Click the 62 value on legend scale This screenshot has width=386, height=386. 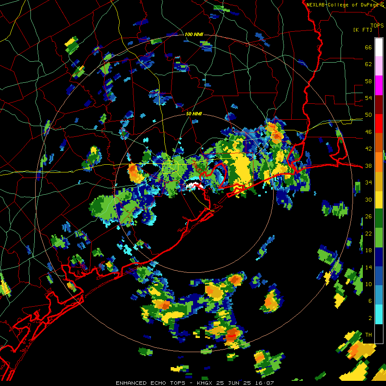[368, 64]
